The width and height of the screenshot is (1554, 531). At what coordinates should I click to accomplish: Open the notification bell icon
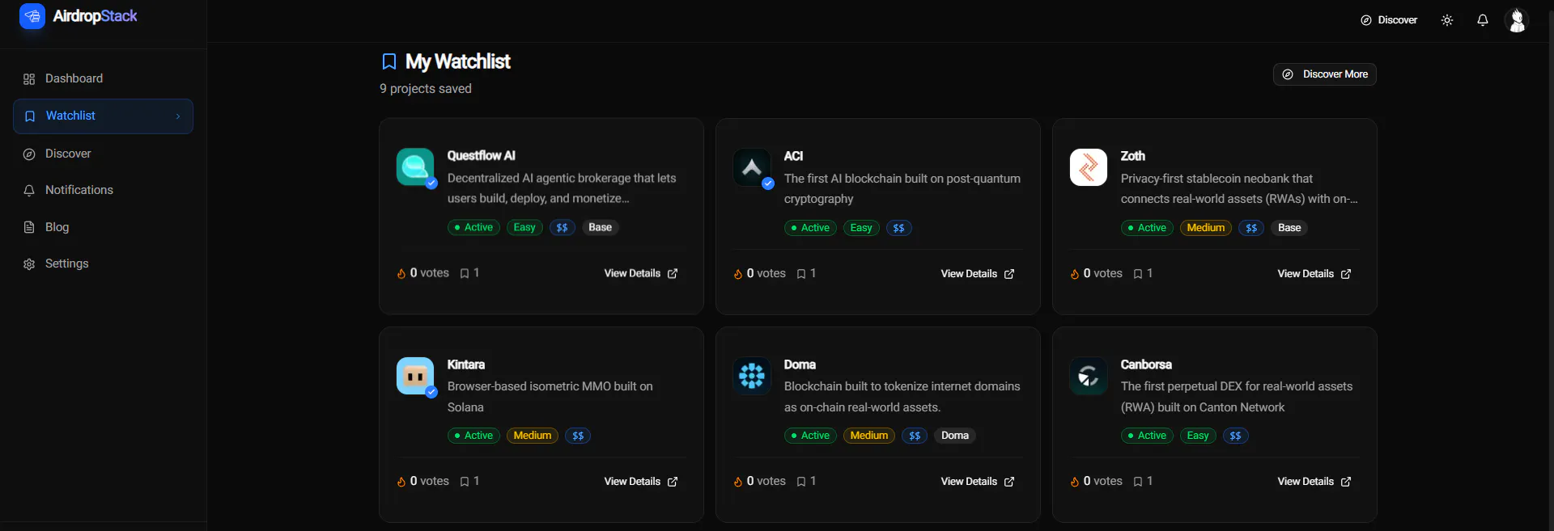click(x=1483, y=20)
